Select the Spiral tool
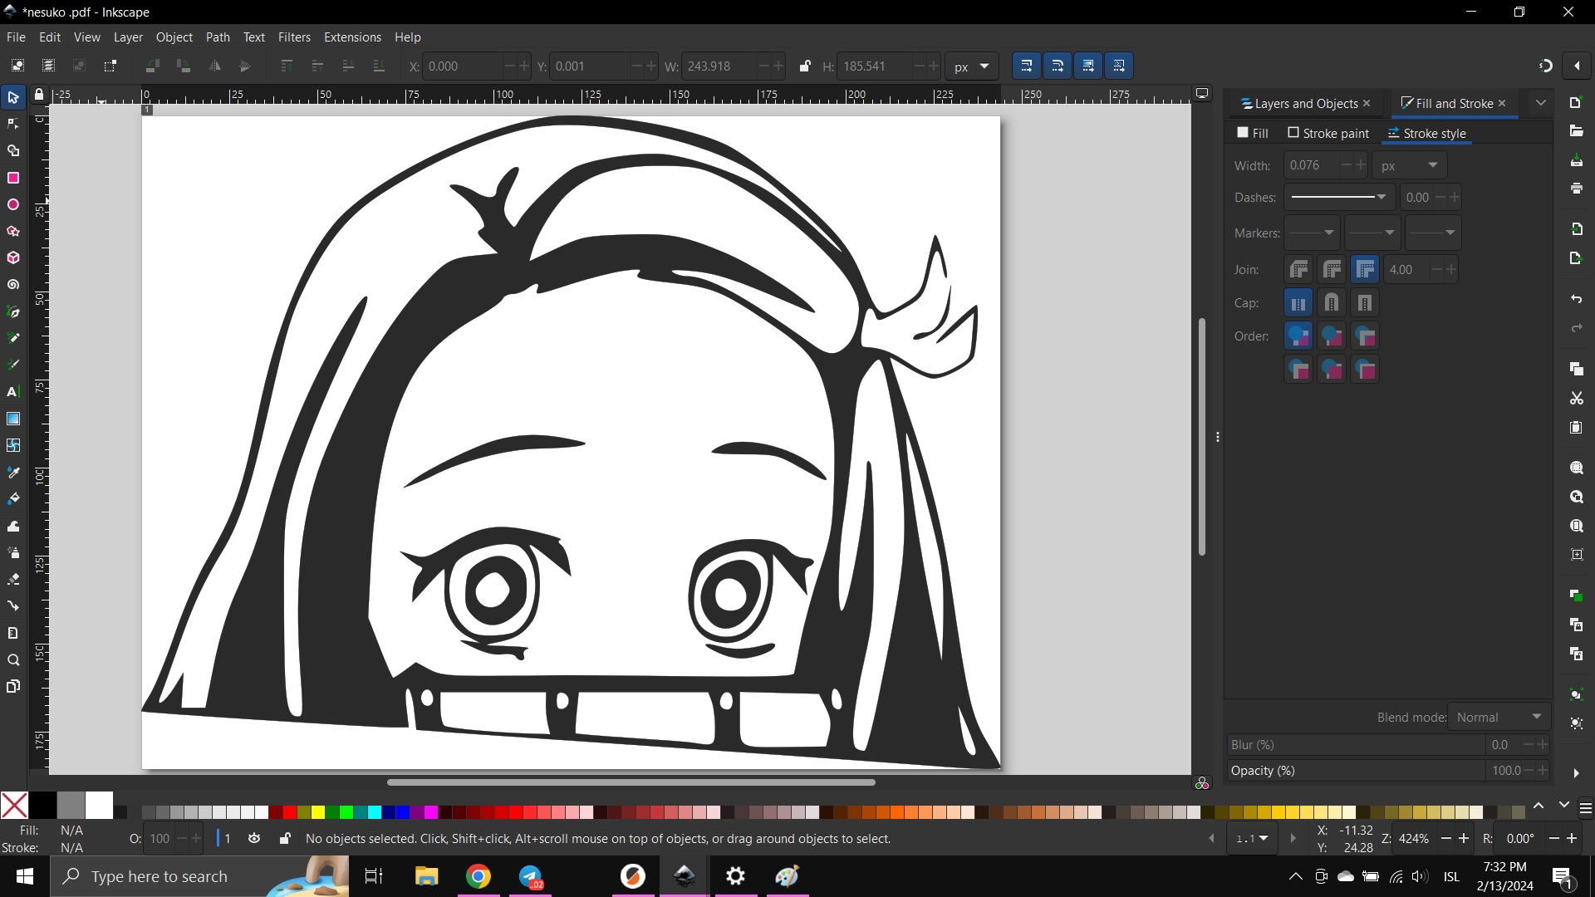Screen dimensions: 1595x897 [x=13, y=285]
